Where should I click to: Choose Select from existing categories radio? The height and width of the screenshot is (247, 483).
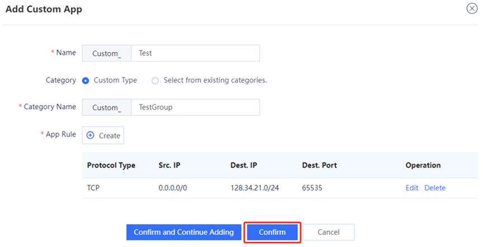tap(155, 80)
